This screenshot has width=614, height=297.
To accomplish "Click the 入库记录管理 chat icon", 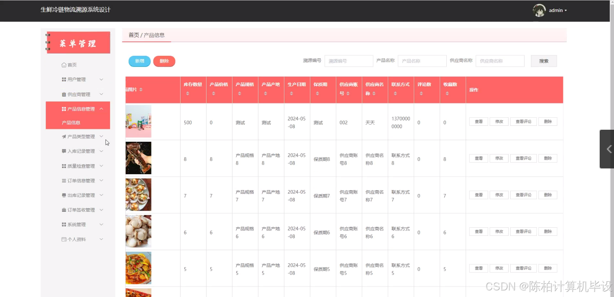I will 64,151.
